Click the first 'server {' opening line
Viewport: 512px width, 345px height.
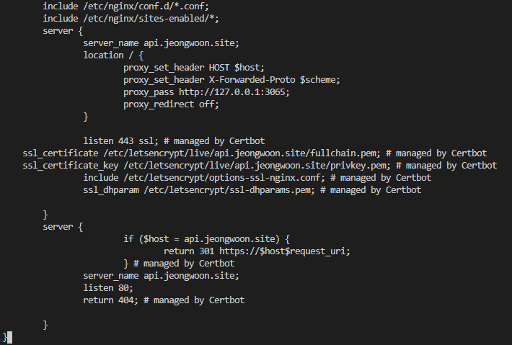[63, 31]
